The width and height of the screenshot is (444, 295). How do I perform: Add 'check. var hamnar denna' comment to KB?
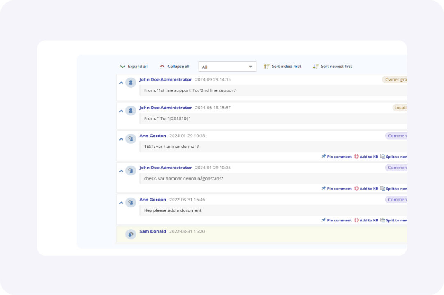click(x=366, y=188)
